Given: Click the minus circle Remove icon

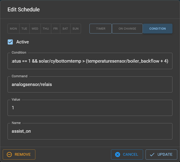Looking at the screenshot, I should [9, 155].
